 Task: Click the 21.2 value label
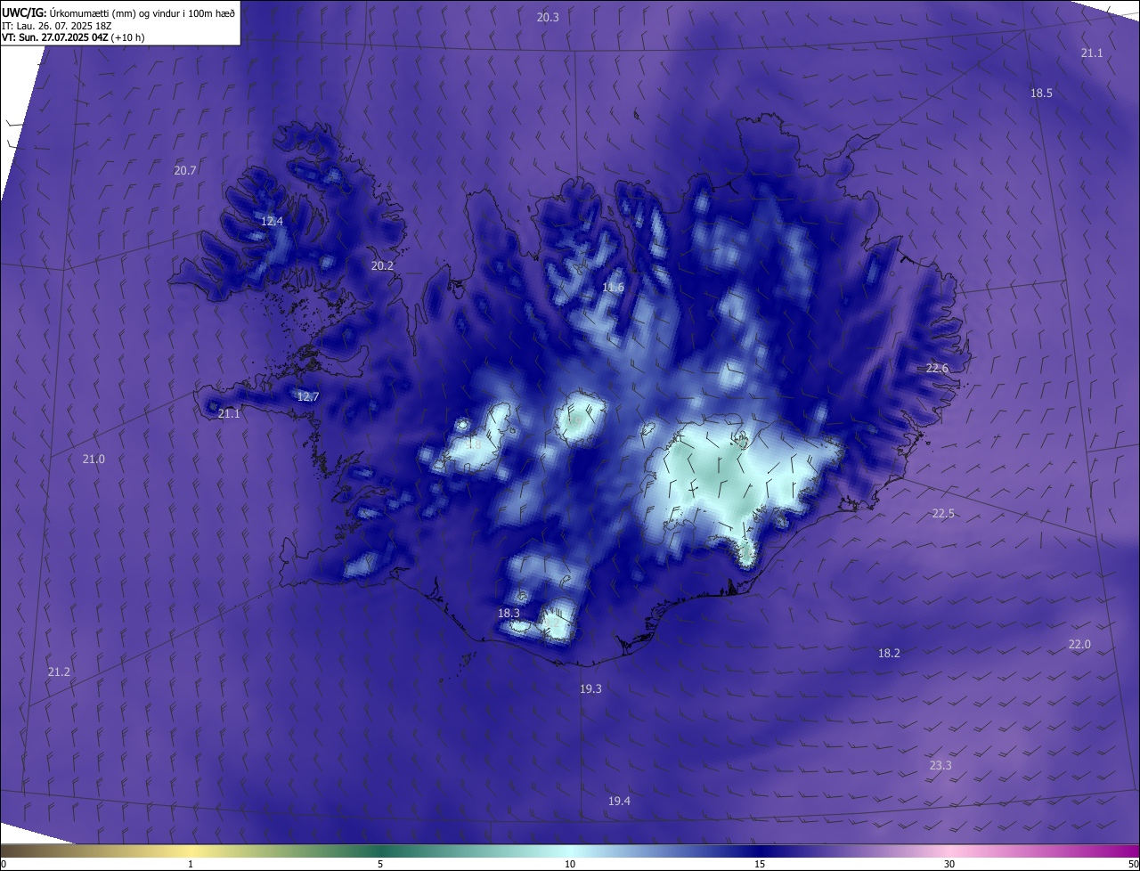(x=59, y=672)
